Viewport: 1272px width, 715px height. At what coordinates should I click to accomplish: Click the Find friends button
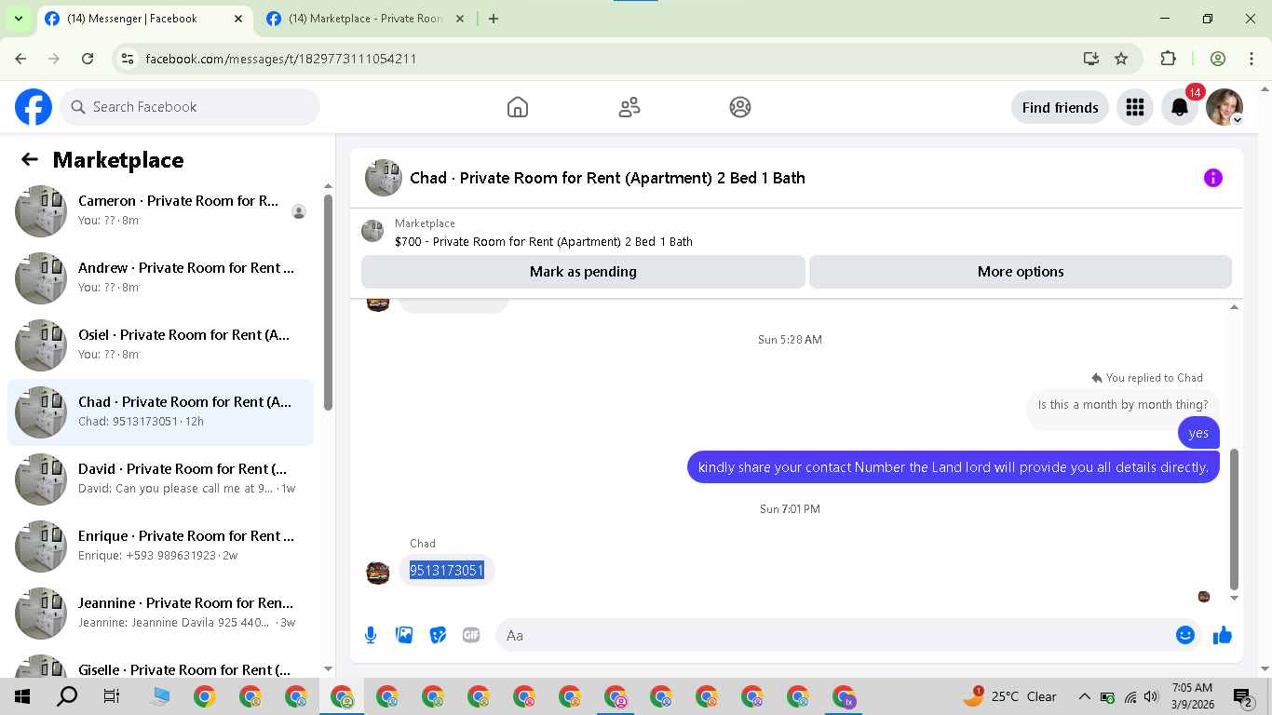click(x=1060, y=107)
